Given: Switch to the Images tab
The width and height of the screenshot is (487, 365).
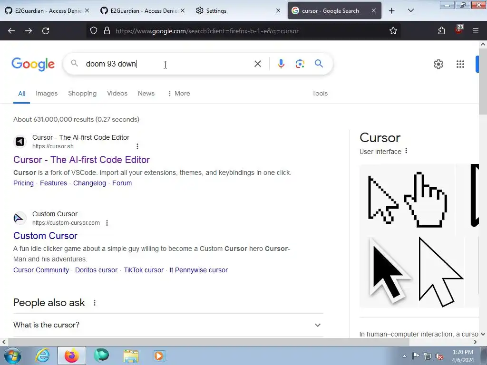Looking at the screenshot, I should point(47,94).
